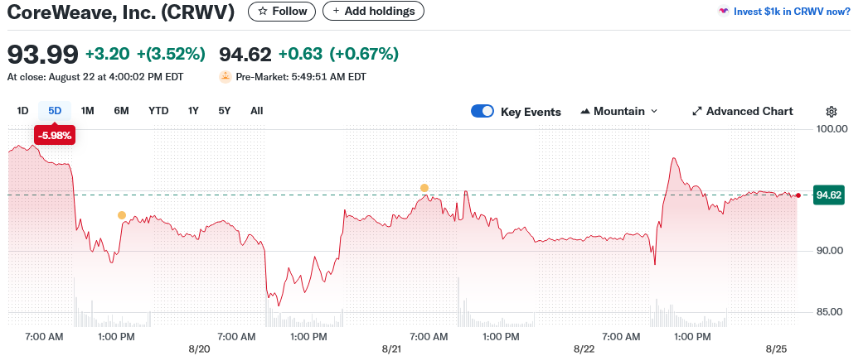Click the +0.63 pre-market change
Screen dimensions: 868x356
click(x=300, y=54)
